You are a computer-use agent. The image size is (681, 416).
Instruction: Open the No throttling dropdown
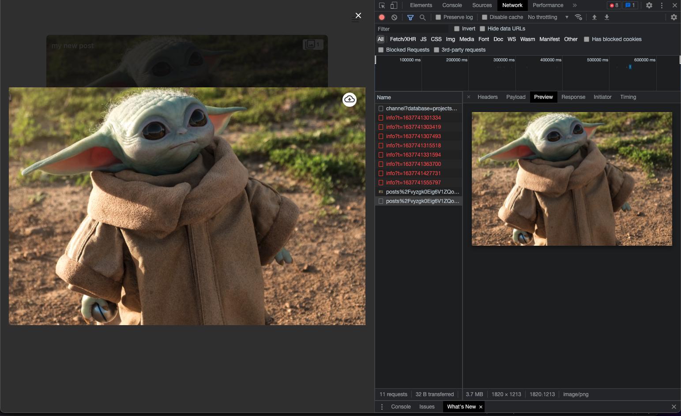[x=548, y=17]
